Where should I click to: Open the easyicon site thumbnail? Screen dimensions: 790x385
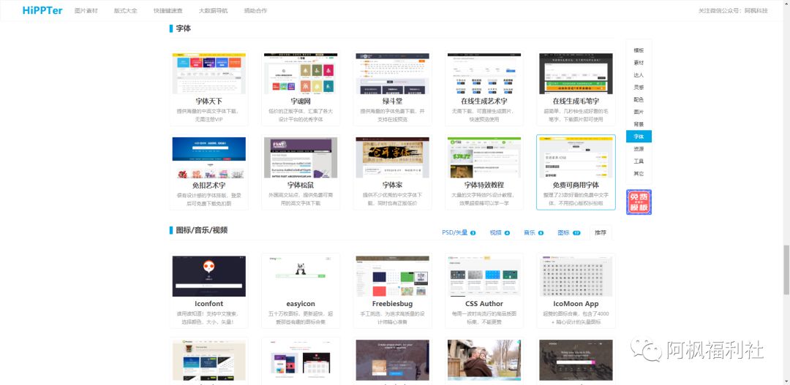click(301, 276)
